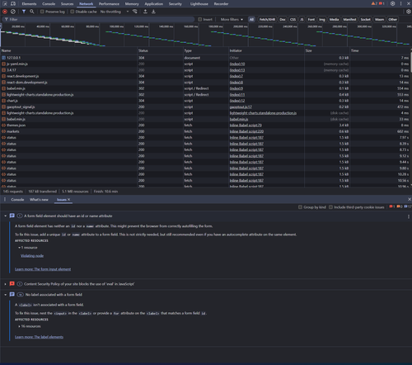Image resolution: width=412 pixels, height=365 pixels.
Task: Open the No throttling dropdown
Action: pyautogui.click(x=115, y=12)
